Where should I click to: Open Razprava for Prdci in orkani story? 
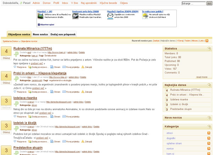pyautogui.click(x=20, y=92)
